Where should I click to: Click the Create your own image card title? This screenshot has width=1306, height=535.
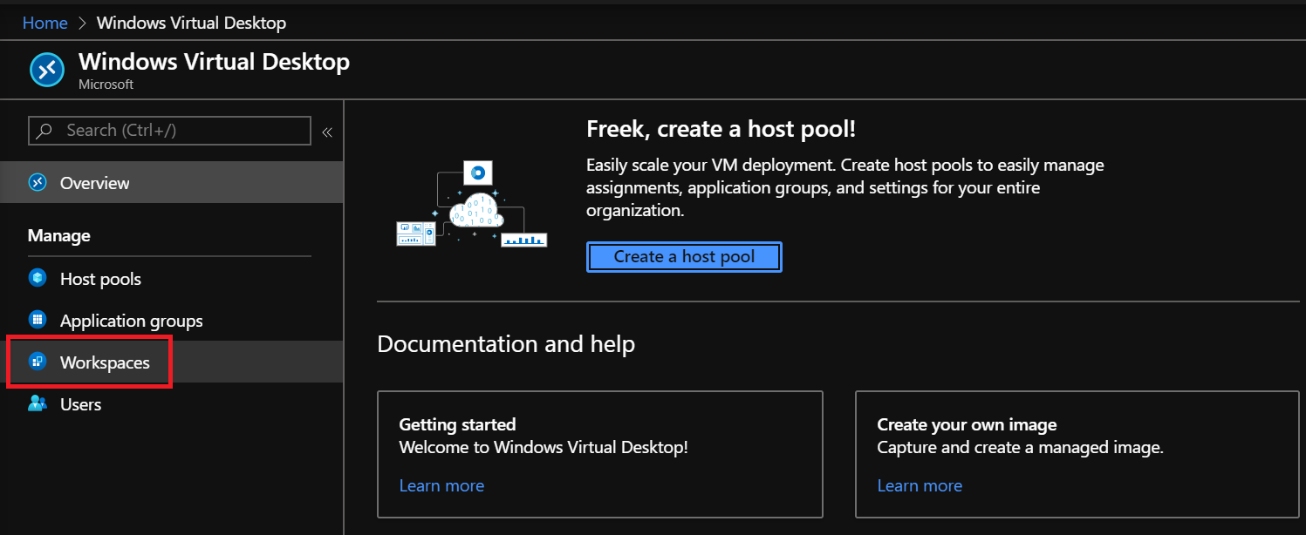tap(967, 425)
